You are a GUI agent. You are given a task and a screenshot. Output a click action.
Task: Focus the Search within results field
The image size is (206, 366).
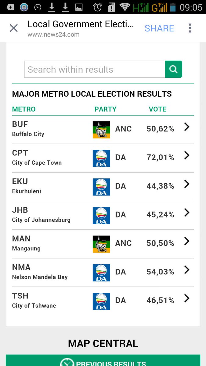coord(95,69)
